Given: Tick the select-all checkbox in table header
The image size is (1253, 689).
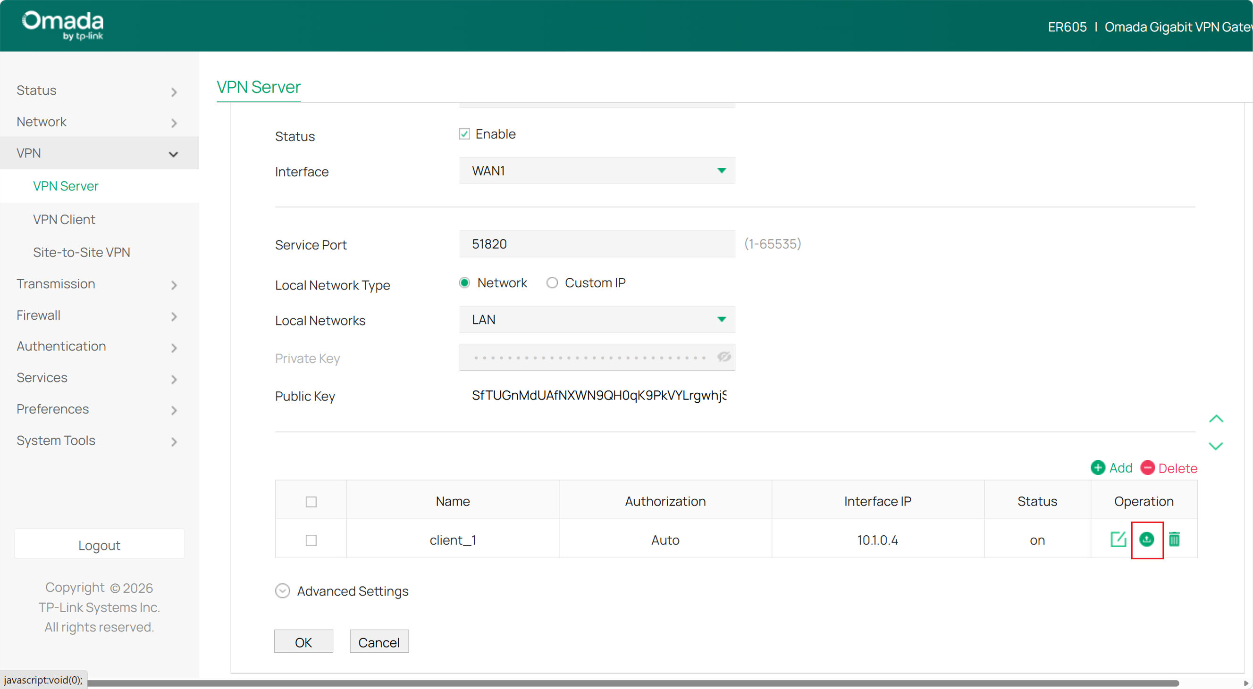Looking at the screenshot, I should coord(311,501).
